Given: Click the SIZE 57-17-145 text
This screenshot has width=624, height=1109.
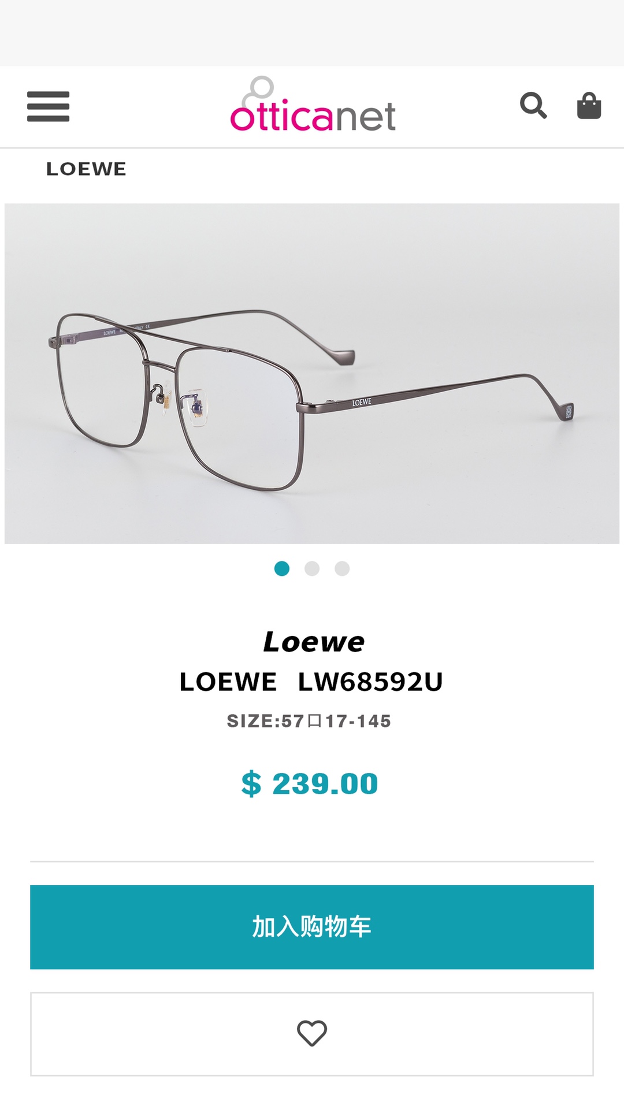Looking at the screenshot, I should pyautogui.click(x=309, y=721).
